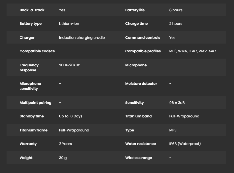
Task: Select the Lithium-ion battery type value
Action: pos(69,24)
